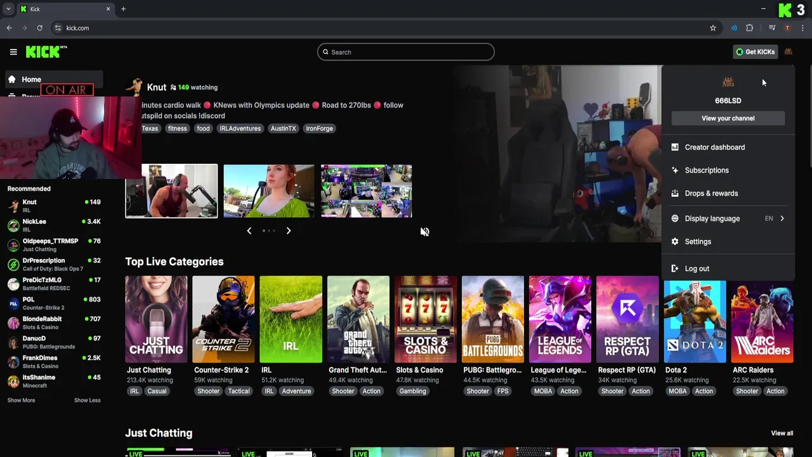Click View your channel button
This screenshot has height=457, width=812.
tap(728, 118)
